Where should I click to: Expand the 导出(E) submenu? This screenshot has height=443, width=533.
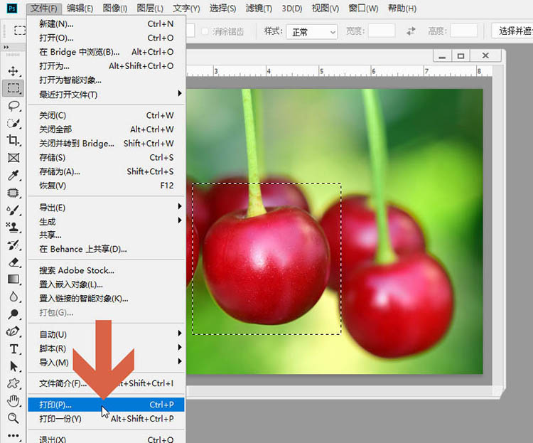tap(107, 207)
